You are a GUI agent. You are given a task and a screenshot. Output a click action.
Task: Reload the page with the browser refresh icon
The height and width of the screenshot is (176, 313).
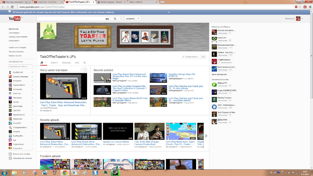[x=12, y=7]
